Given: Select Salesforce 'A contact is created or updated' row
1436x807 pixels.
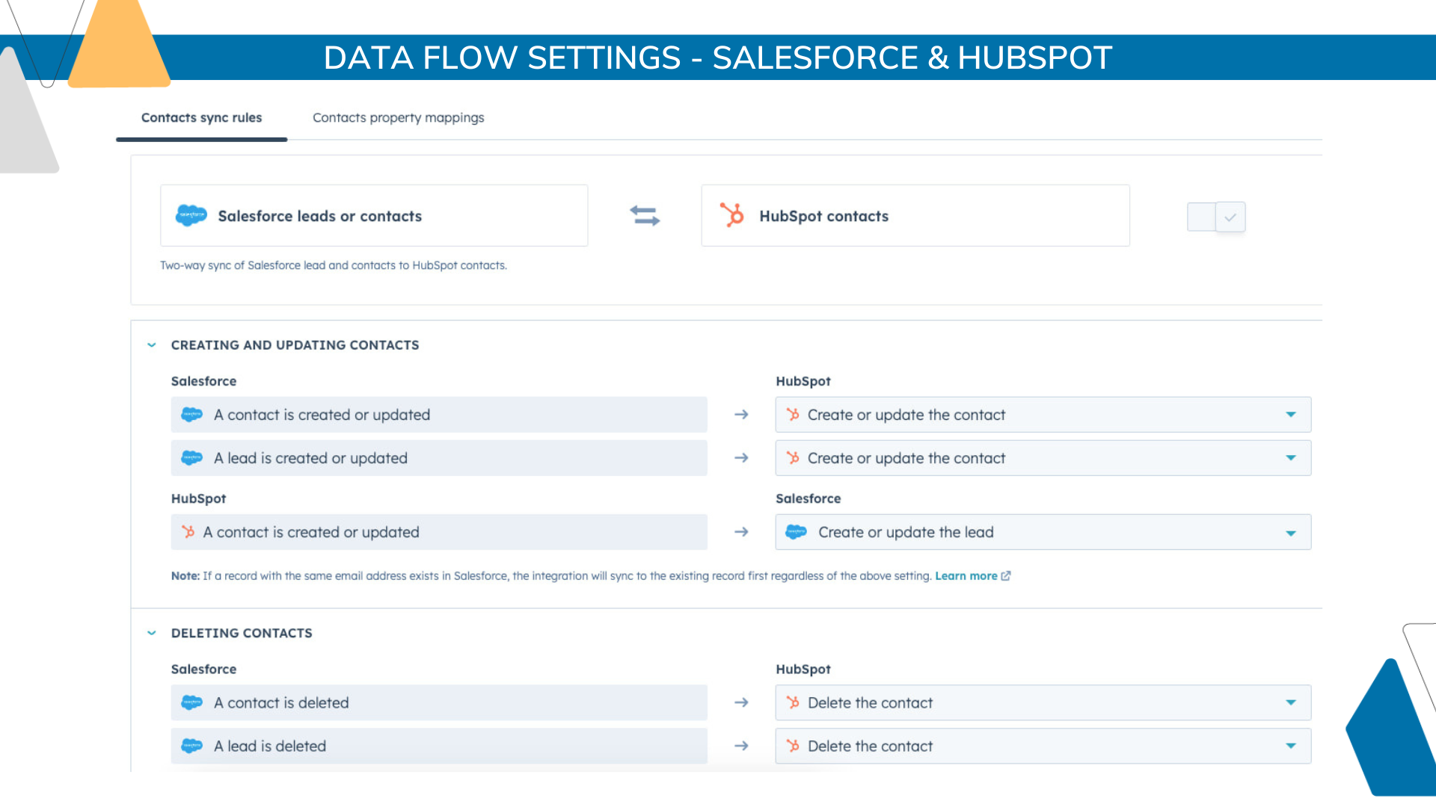Looking at the screenshot, I should point(439,415).
